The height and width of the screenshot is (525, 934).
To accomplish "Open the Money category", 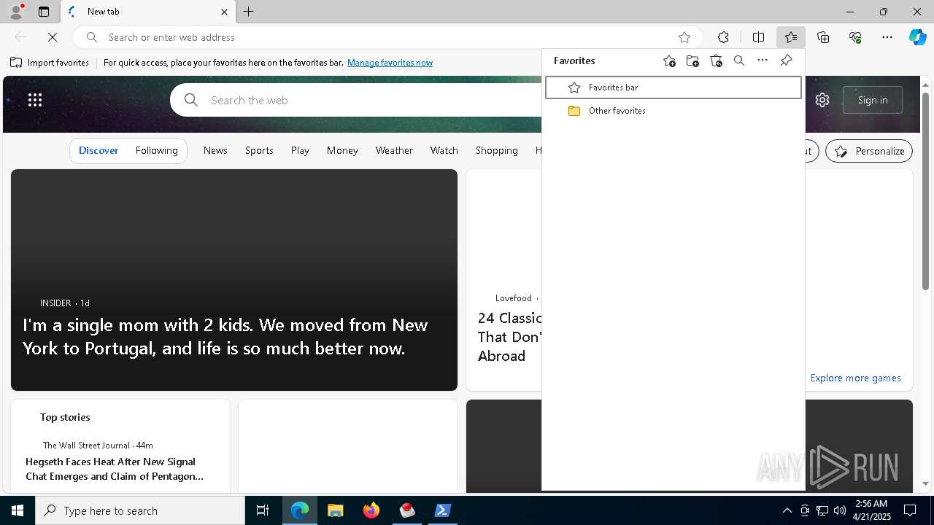I will pos(342,150).
